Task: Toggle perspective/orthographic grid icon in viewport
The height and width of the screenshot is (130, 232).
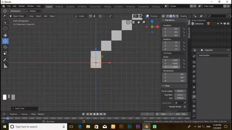Action: (128, 22)
